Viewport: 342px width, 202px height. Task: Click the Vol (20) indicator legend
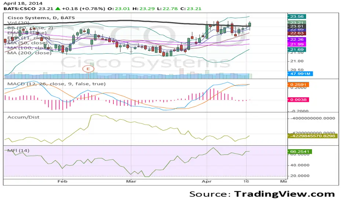click(x=18, y=23)
